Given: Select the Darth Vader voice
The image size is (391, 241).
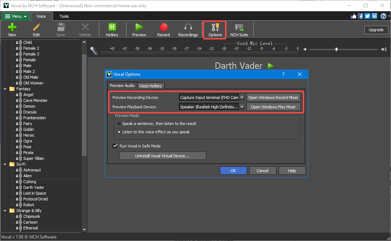Looking at the screenshot, I should (34, 187).
